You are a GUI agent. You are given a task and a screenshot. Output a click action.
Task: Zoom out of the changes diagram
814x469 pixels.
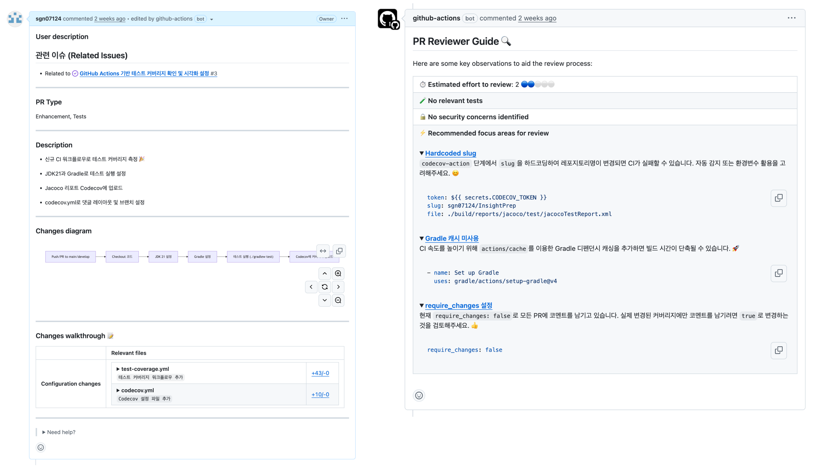[x=338, y=300]
